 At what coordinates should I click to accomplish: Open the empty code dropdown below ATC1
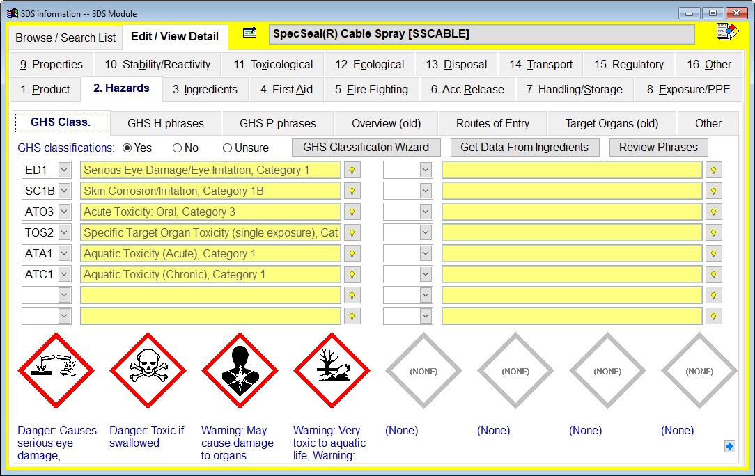(x=64, y=295)
